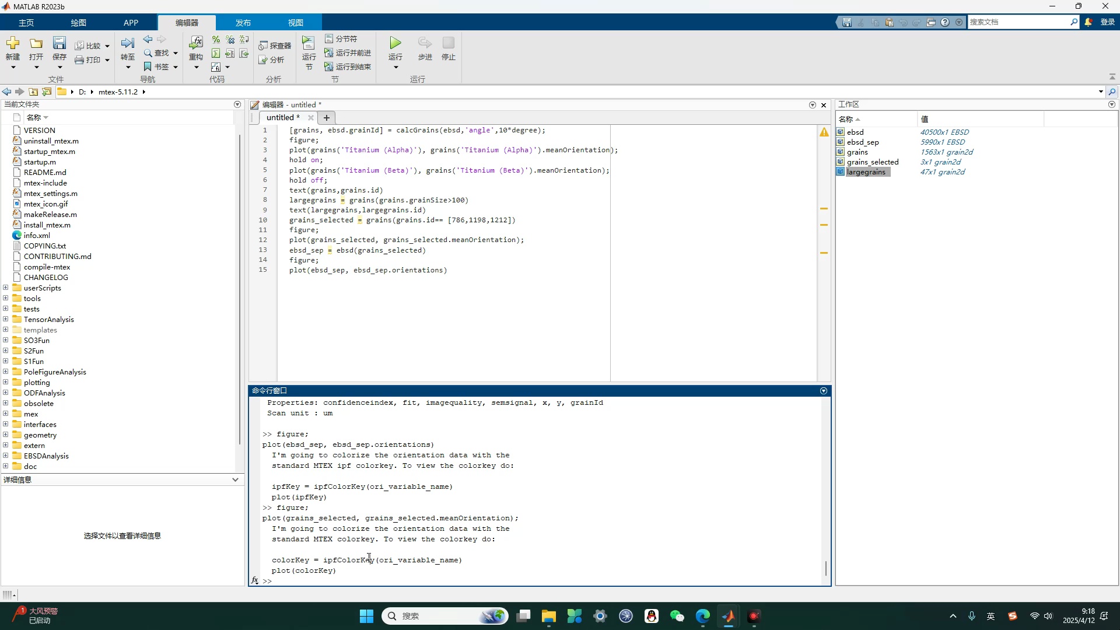Open Microsoft Edge from the taskbar
Screen dimensions: 1120x630
tap(702, 616)
